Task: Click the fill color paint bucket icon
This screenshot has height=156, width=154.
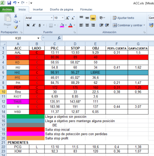Action: (62, 25)
